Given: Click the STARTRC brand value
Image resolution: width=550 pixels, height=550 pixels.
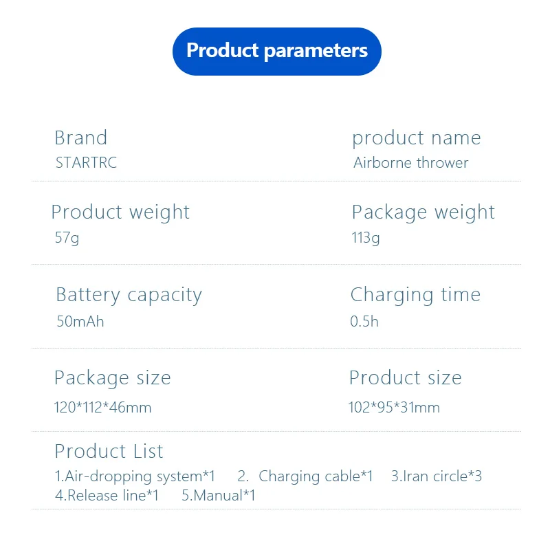Looking at the screenshot, I should 87,162.
